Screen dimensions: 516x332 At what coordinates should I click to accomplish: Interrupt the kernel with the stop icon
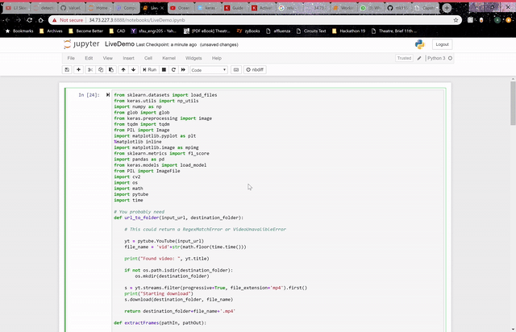pos(164,70)
